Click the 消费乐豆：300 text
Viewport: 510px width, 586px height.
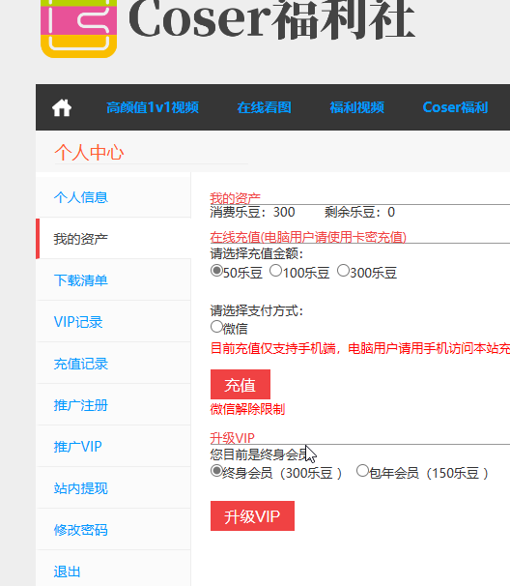click(252, 213)
